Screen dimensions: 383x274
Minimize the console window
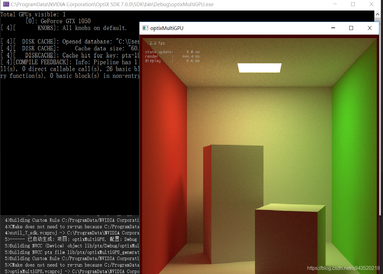pyautogui.click(x=336, y=4)
